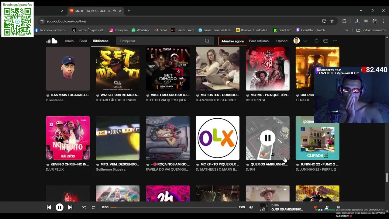Click the Atualize agora button

pyautogui.click(x=232, y=41)
